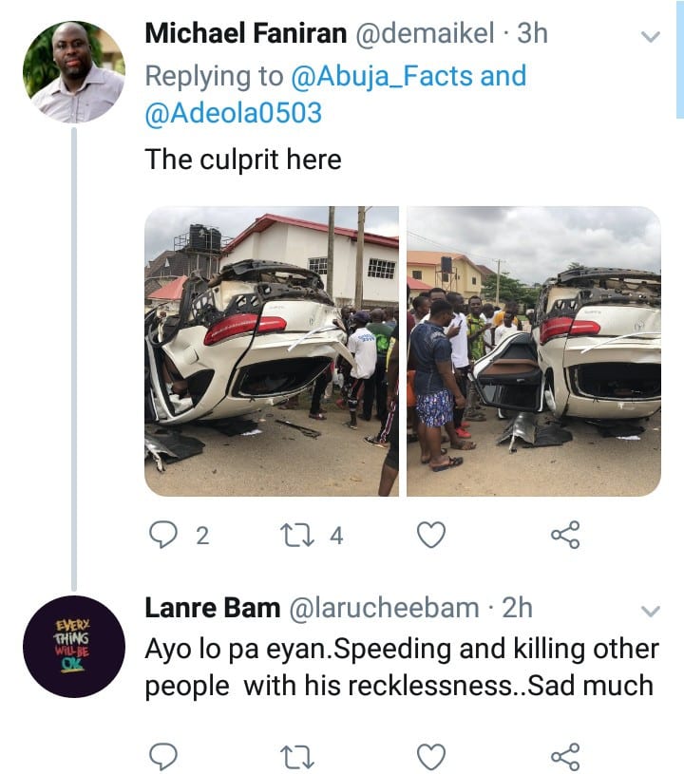Reply to Michael Faniran's tweet

pos(165,536)
